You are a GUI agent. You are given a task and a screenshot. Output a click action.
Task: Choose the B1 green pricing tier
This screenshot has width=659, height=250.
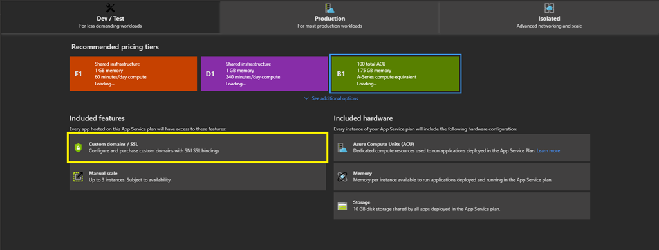pyautogui.click(x=396, y=74)
